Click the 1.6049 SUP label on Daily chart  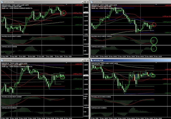click(79, 25)
